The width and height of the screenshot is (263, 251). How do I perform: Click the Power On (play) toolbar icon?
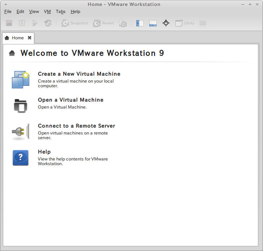pyautogui.click(x=35, y=23)
